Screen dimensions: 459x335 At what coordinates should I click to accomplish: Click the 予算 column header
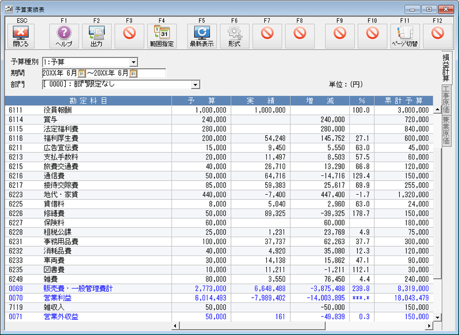201,101
